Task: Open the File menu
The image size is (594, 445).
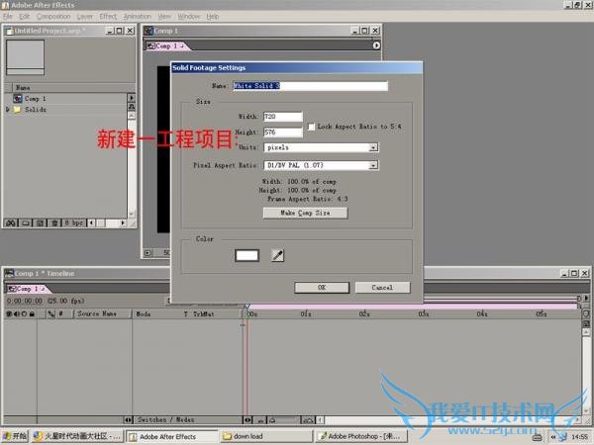Action: [8, 16]
